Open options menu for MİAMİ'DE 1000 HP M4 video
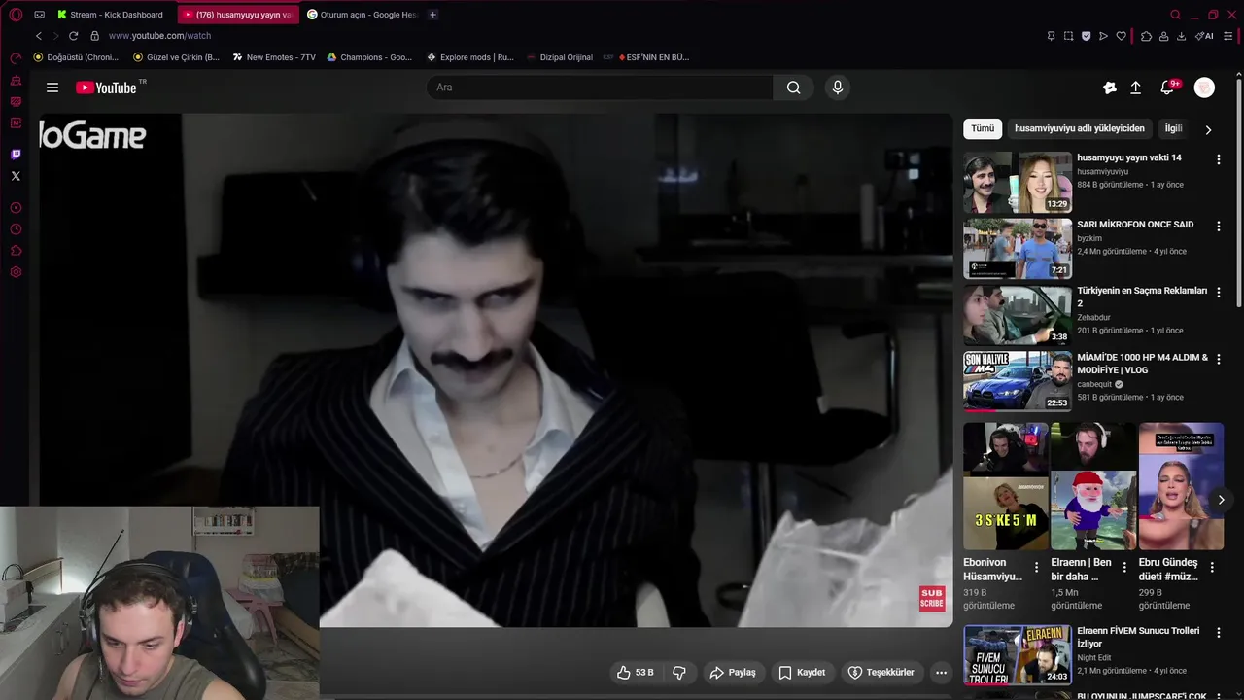The image size is (1244, 700). coord(1218,359)
